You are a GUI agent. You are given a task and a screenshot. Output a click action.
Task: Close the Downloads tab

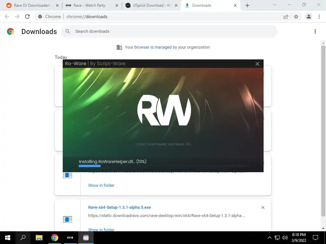tap(235, 5)
